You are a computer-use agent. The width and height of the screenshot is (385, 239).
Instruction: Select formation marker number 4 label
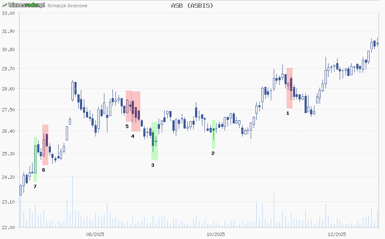tap(133, 136)
